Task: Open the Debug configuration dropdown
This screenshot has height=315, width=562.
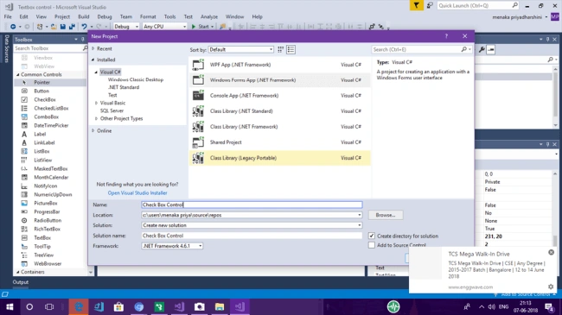Action: tap(126, 27)
